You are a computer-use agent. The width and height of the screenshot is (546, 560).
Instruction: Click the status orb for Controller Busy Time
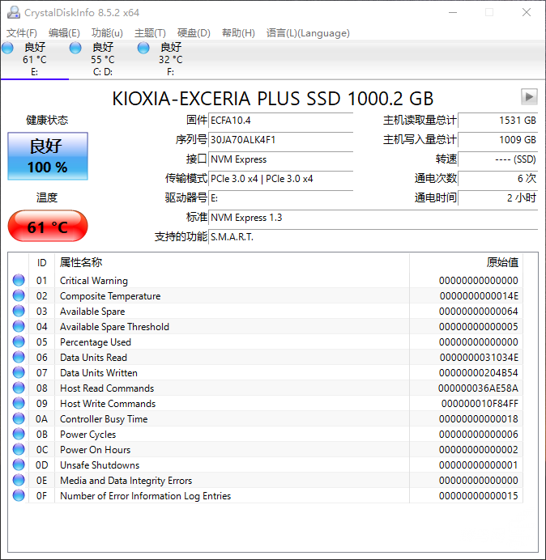19,418
